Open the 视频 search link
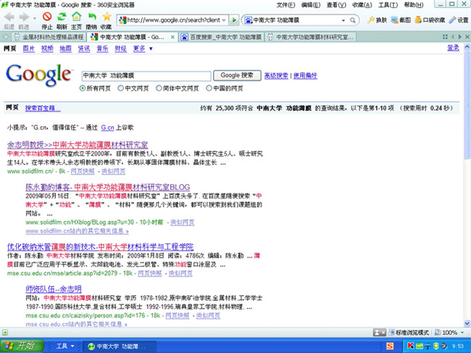This screenshot has height=353, width=471. click(47, 48)
